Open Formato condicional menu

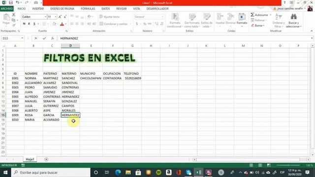[x=175, y=21]
